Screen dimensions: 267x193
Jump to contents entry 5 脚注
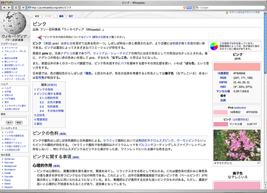click(x=38, y=124)
